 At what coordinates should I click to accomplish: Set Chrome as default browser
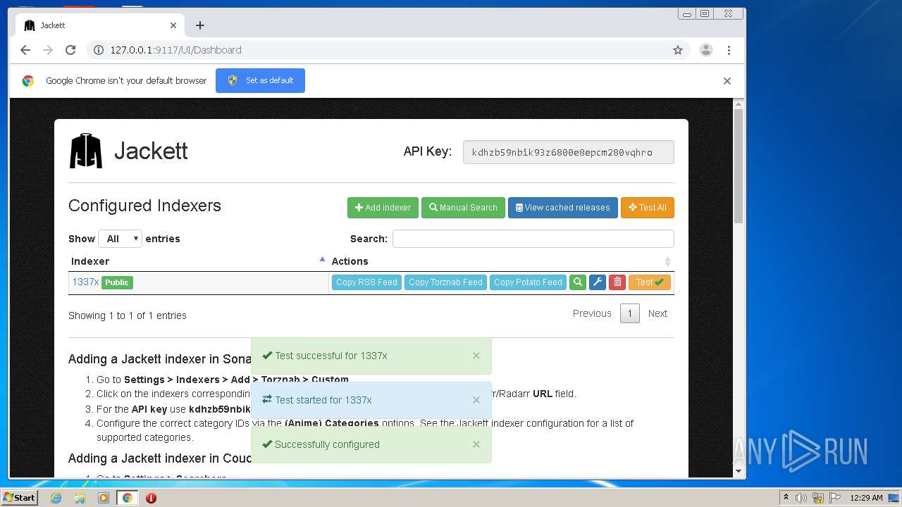click(260, 80)
